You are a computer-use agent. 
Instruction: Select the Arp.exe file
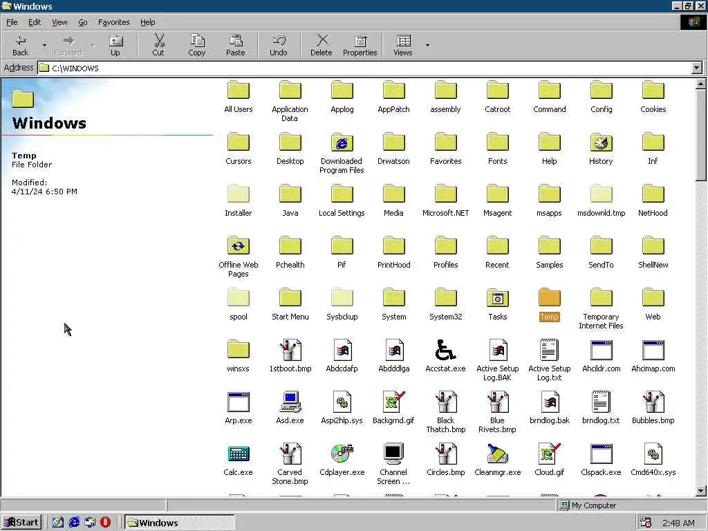click(239, 408)
